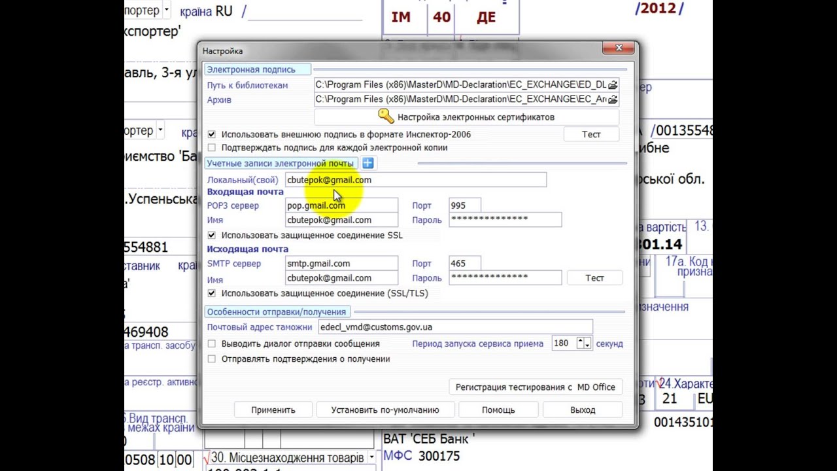Add a new e-mail account with plus icon

[x=367, y=163]
